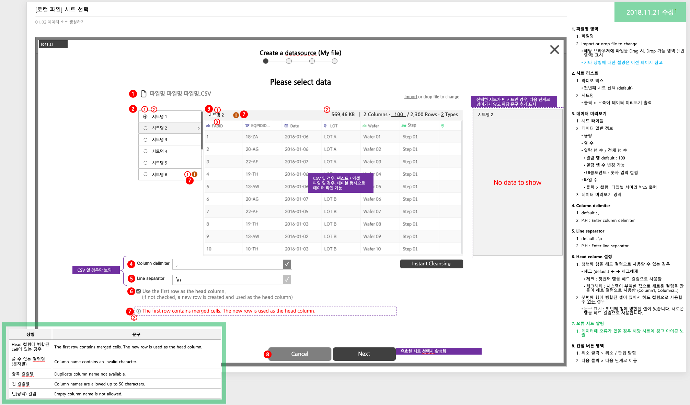This screenshot has height=405, width=690.
Task: Click cell 'Wafer 08' in the table
Action: pos(372,224)
